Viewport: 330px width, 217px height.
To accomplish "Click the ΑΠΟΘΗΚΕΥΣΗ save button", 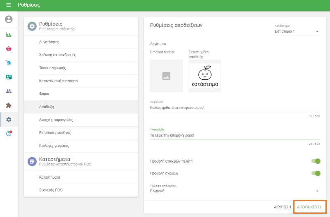I will [x=310, y=207].
